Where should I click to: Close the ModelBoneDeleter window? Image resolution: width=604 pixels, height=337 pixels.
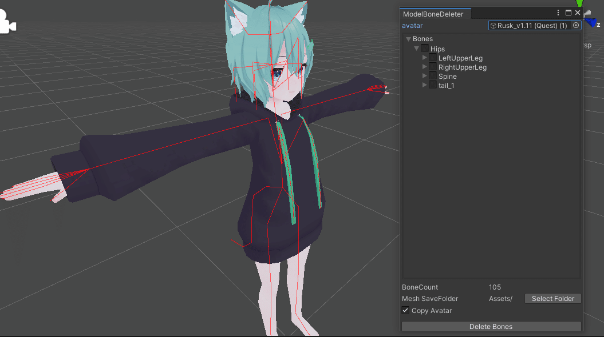point(578,13)
